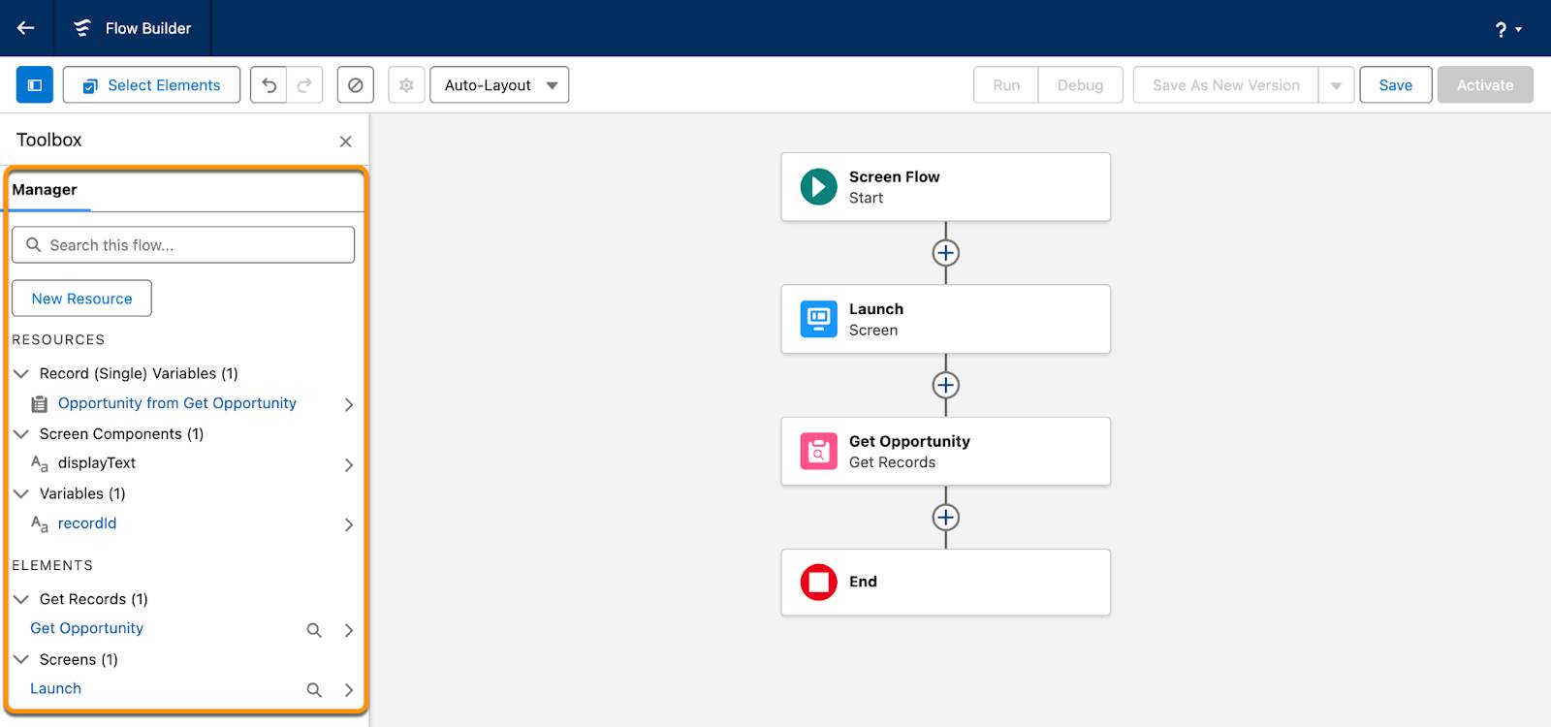
Task: Click the search magnifier icon in field
Action: [34, 245]
